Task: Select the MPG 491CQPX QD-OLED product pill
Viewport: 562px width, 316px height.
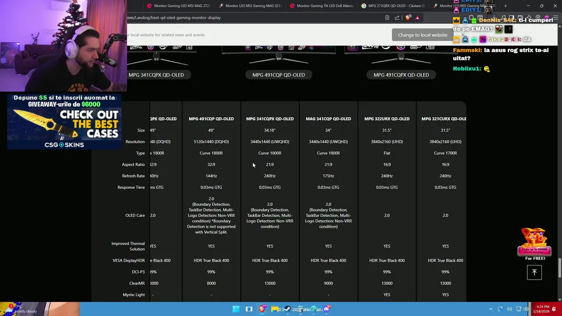Action: [x=401, y=75]
